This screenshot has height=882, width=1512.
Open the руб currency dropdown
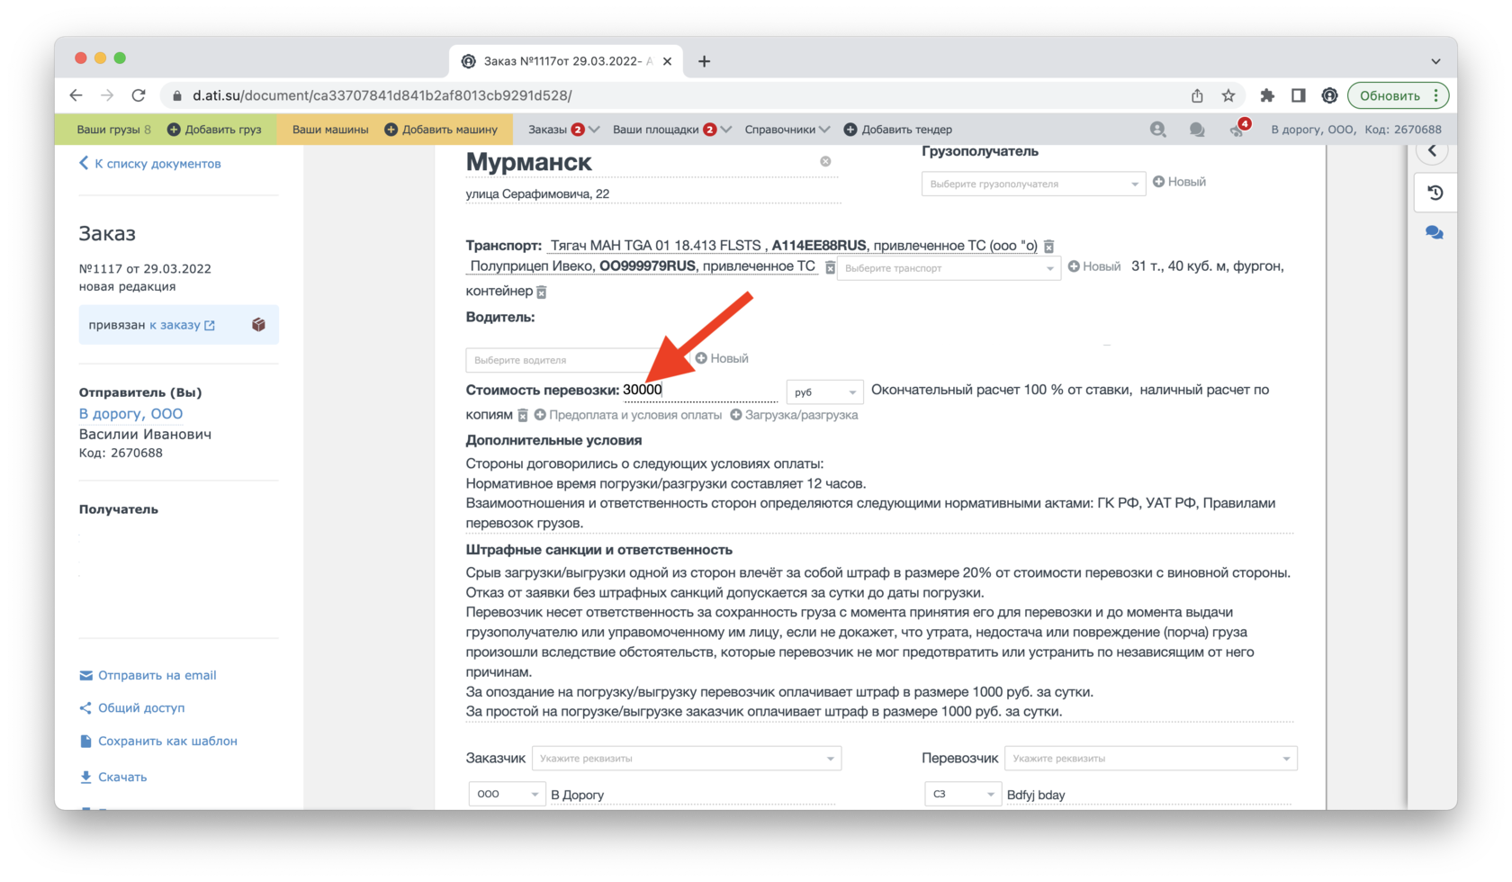824,392
